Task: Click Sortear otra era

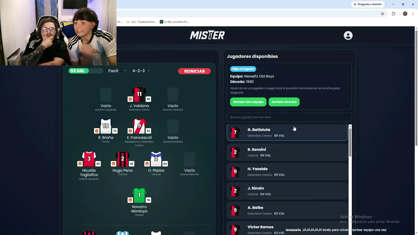Action: tap(284, 102)
